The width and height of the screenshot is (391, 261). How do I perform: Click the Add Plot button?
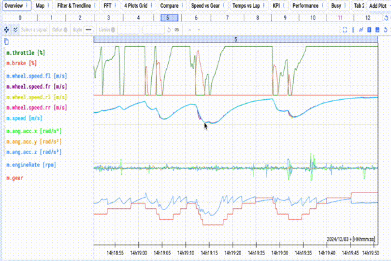point(377,5)
